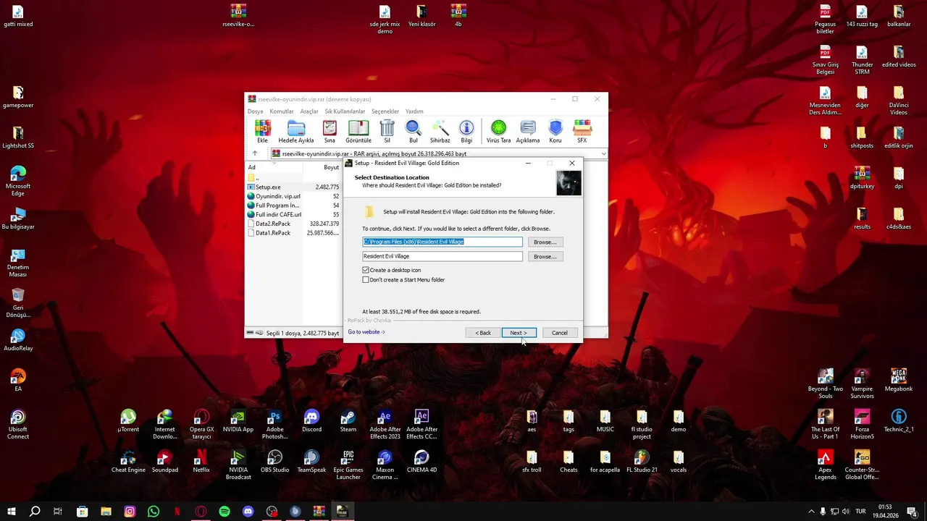Image resolution: width=927 pixels, height=521 pixels.
Task: Open Apex Legends desktop shortcut
Action: (x=825, y=465)
